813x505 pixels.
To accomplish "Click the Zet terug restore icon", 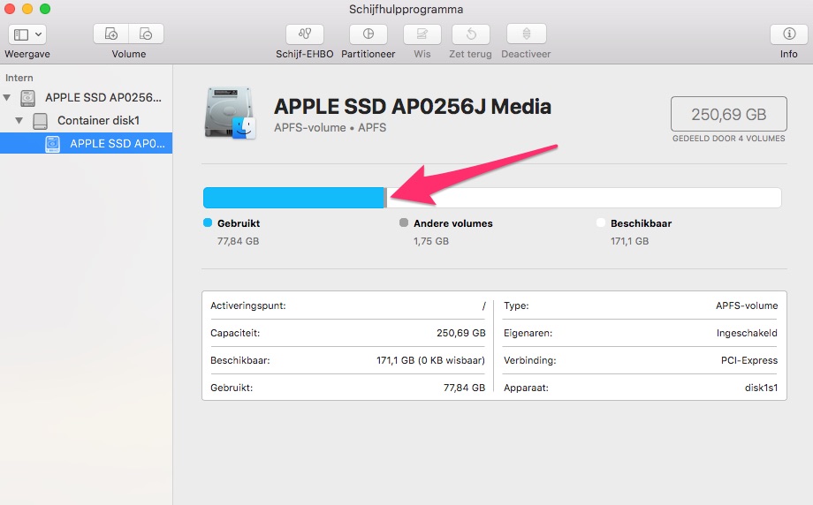I will 471,34.
